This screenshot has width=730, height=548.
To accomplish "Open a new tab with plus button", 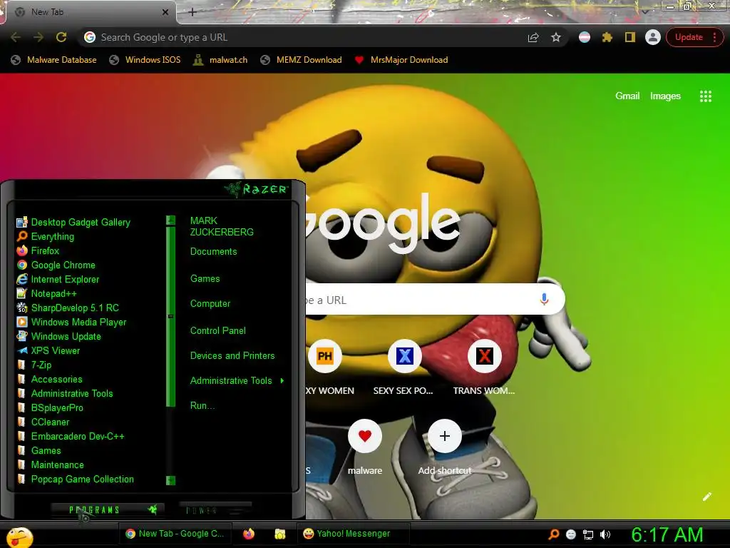I will (192, 12).
